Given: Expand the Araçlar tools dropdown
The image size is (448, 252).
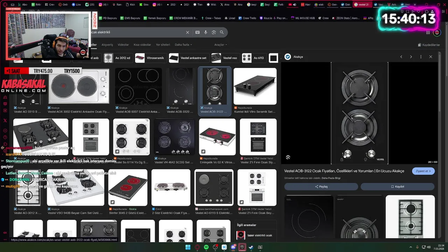Looking at the screenshot, I should coord(220,45).
